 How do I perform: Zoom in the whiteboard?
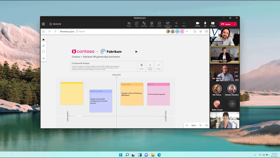click(200, 125)
